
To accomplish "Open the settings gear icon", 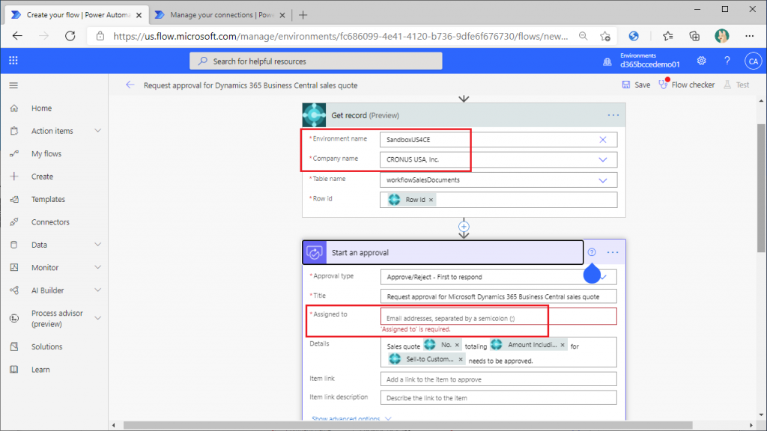I will tap(702, 61).
